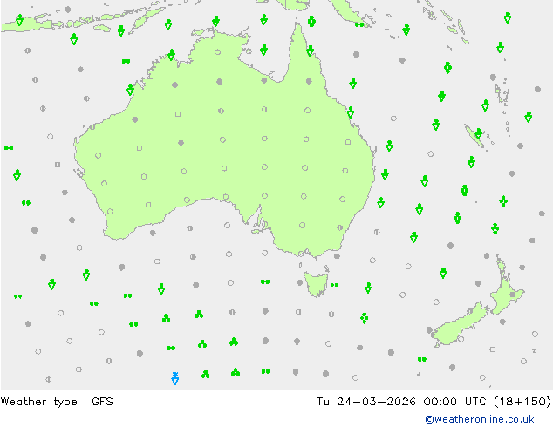553x427 pixels.
Task: Open the weatheronline.co.uk copyright link
Action: coord(480,419)
